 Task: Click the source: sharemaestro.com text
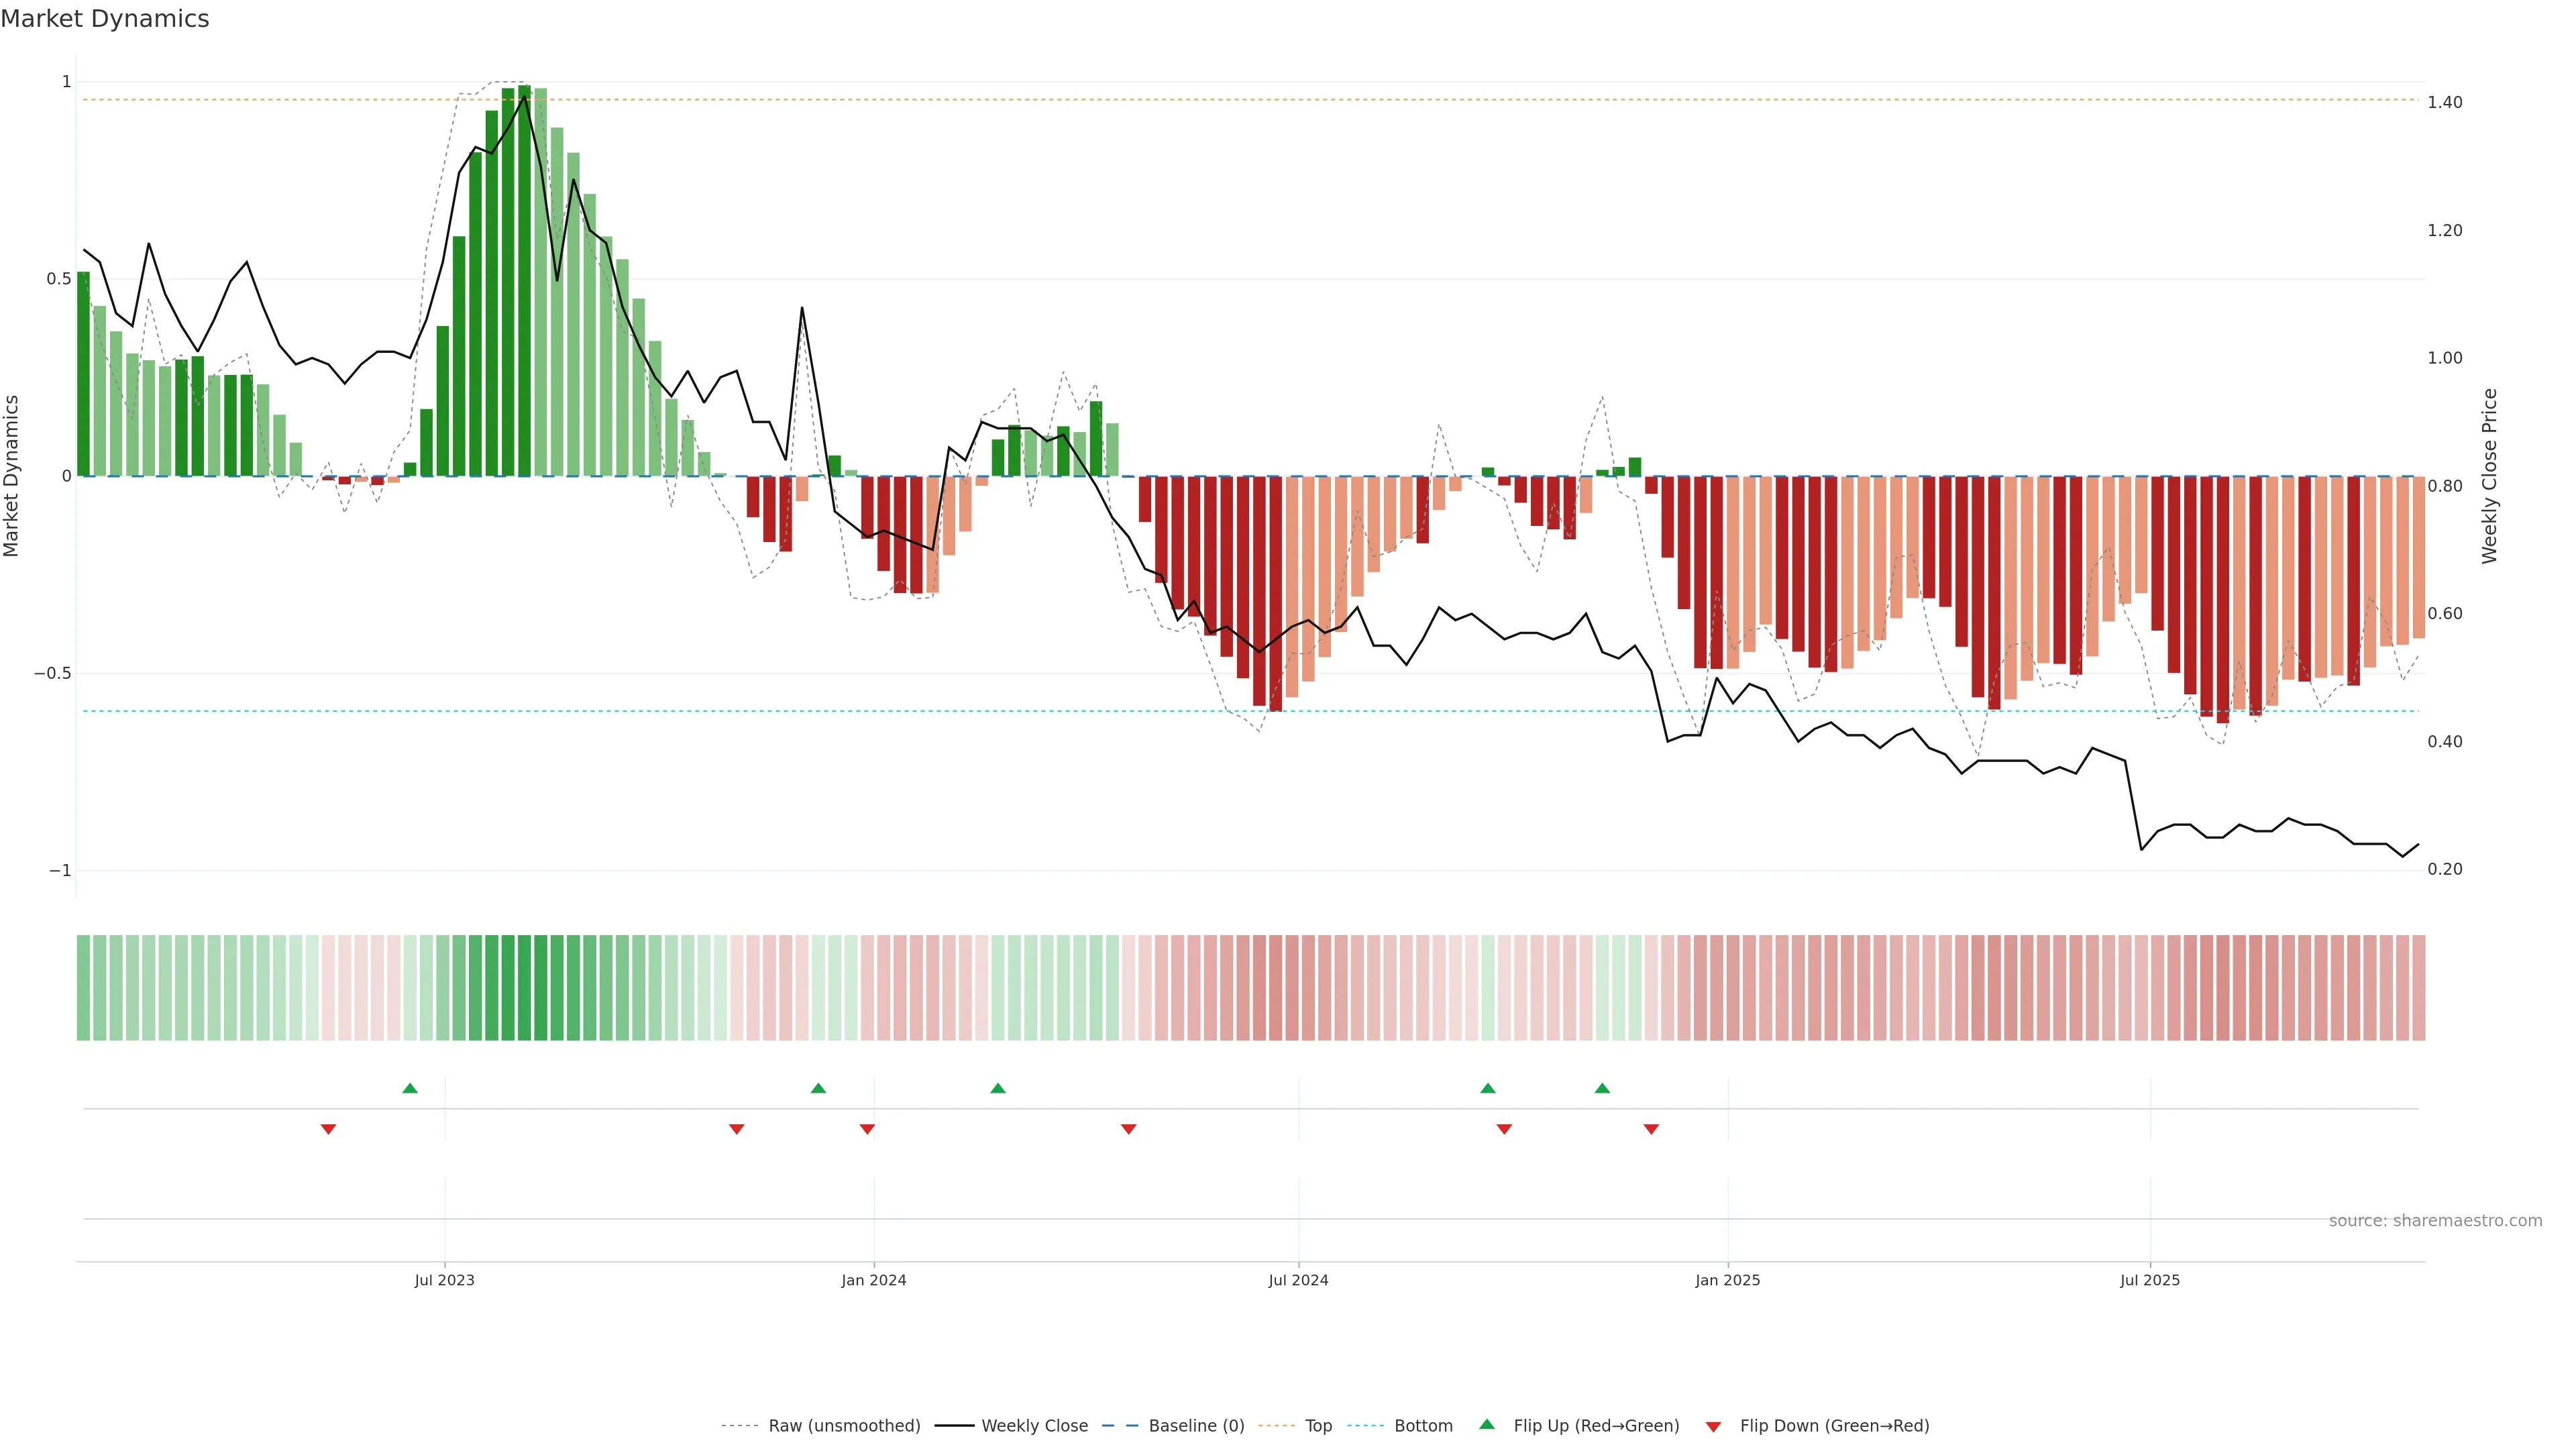pos(2435,1220)
